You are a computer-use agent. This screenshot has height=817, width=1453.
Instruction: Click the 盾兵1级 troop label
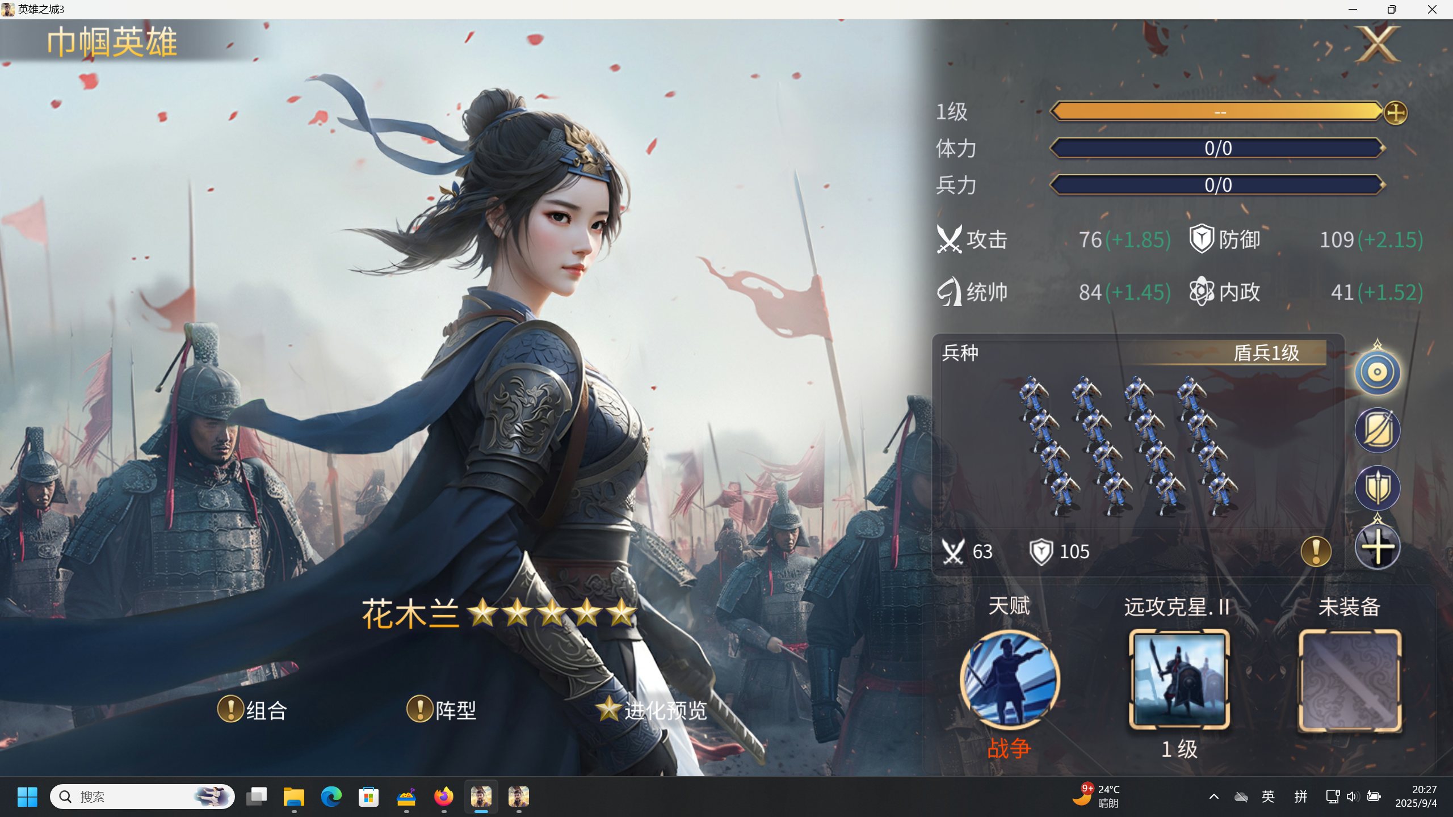pos(1266,353)
